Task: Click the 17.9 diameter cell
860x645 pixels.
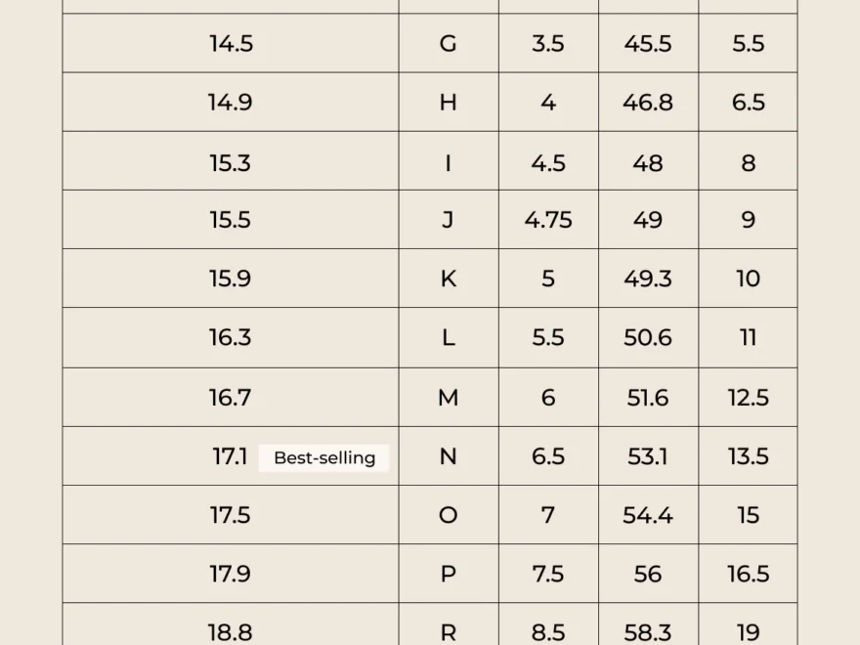Action: [x=230, y=574]
